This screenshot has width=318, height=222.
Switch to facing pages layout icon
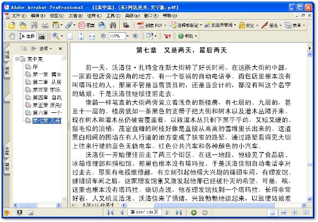306,212
